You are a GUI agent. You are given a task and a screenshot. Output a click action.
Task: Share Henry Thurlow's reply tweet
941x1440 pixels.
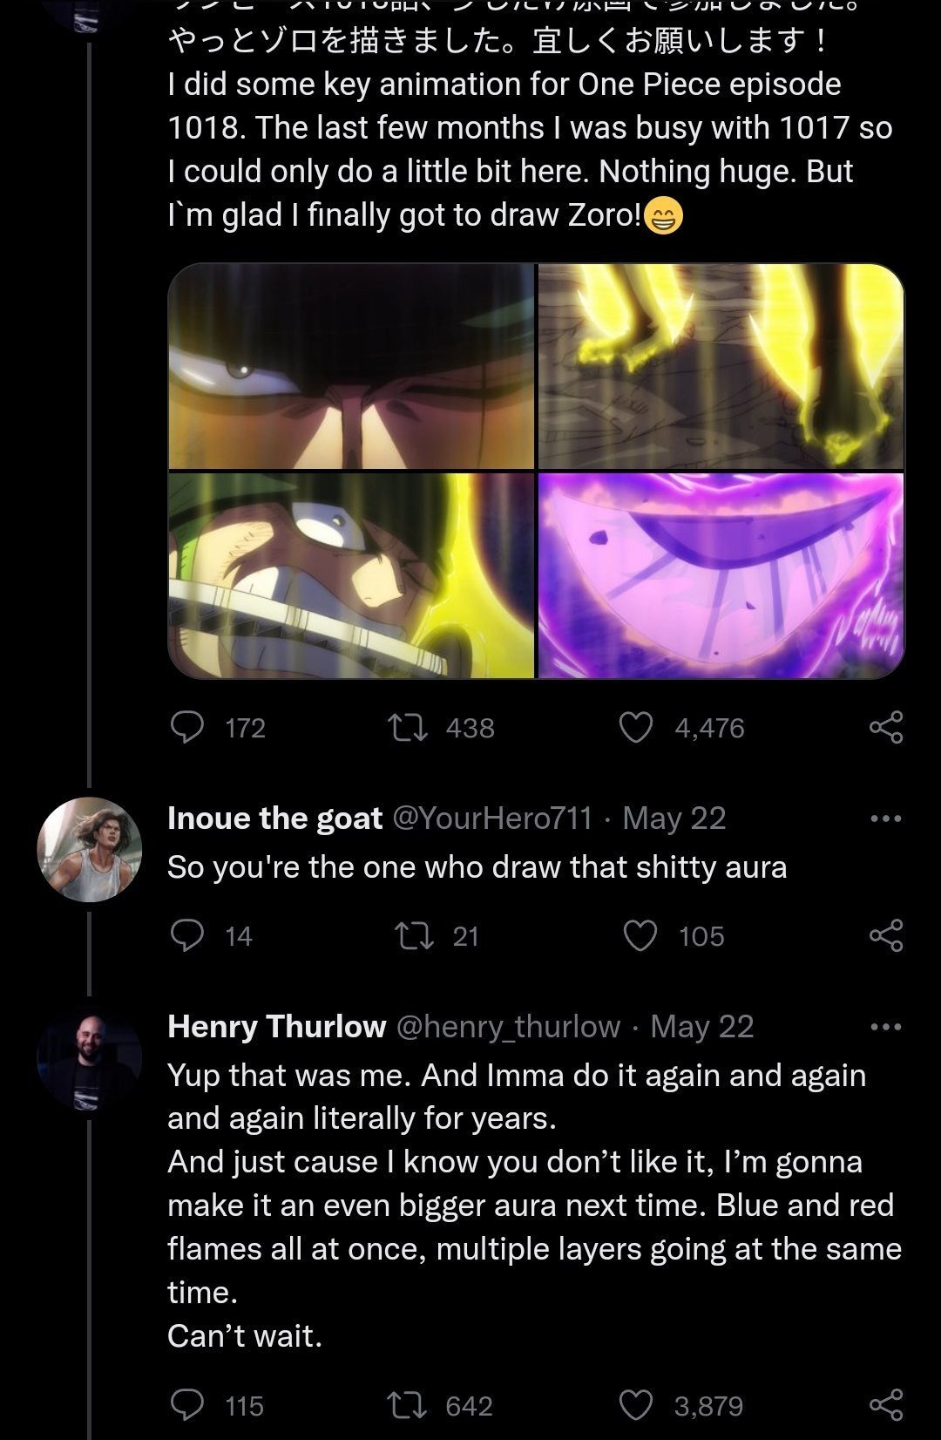pyautogui.click(x=886, y=1405)
